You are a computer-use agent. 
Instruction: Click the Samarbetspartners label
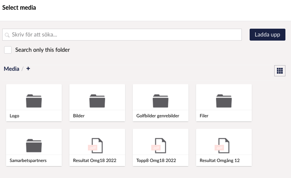point(28,160)
